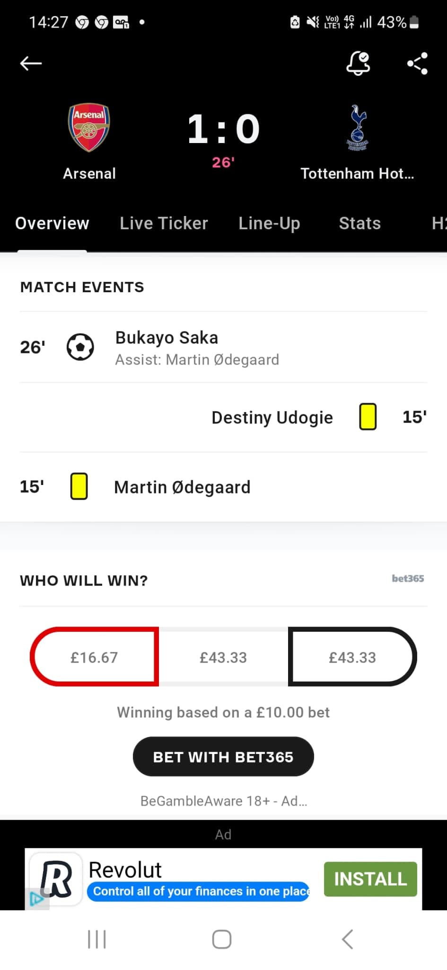The height and width of the screenshot is (970, 447).
Task: Switch to the Stats tab
Action: (359, 223)
